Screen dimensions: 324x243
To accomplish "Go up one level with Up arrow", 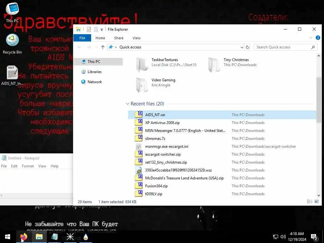I will (103, 47).
